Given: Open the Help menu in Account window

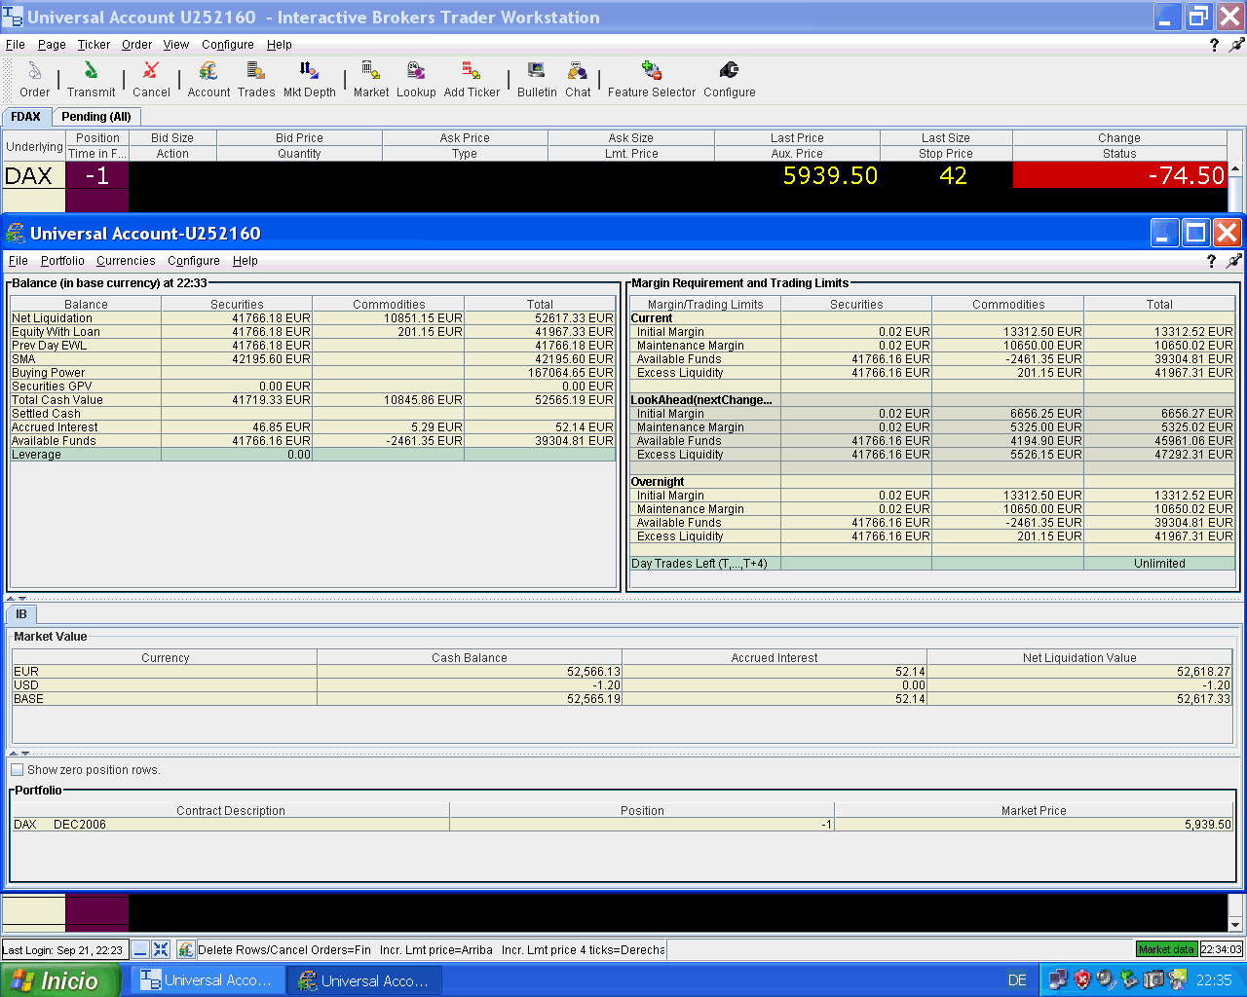Looking at the screenshot, I should (246, 261).
